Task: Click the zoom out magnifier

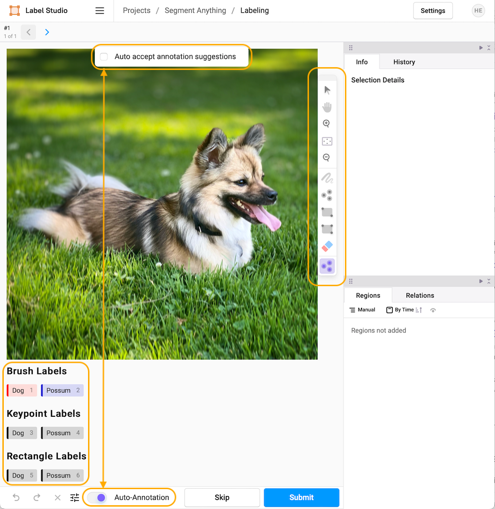Action: point(327,158)
